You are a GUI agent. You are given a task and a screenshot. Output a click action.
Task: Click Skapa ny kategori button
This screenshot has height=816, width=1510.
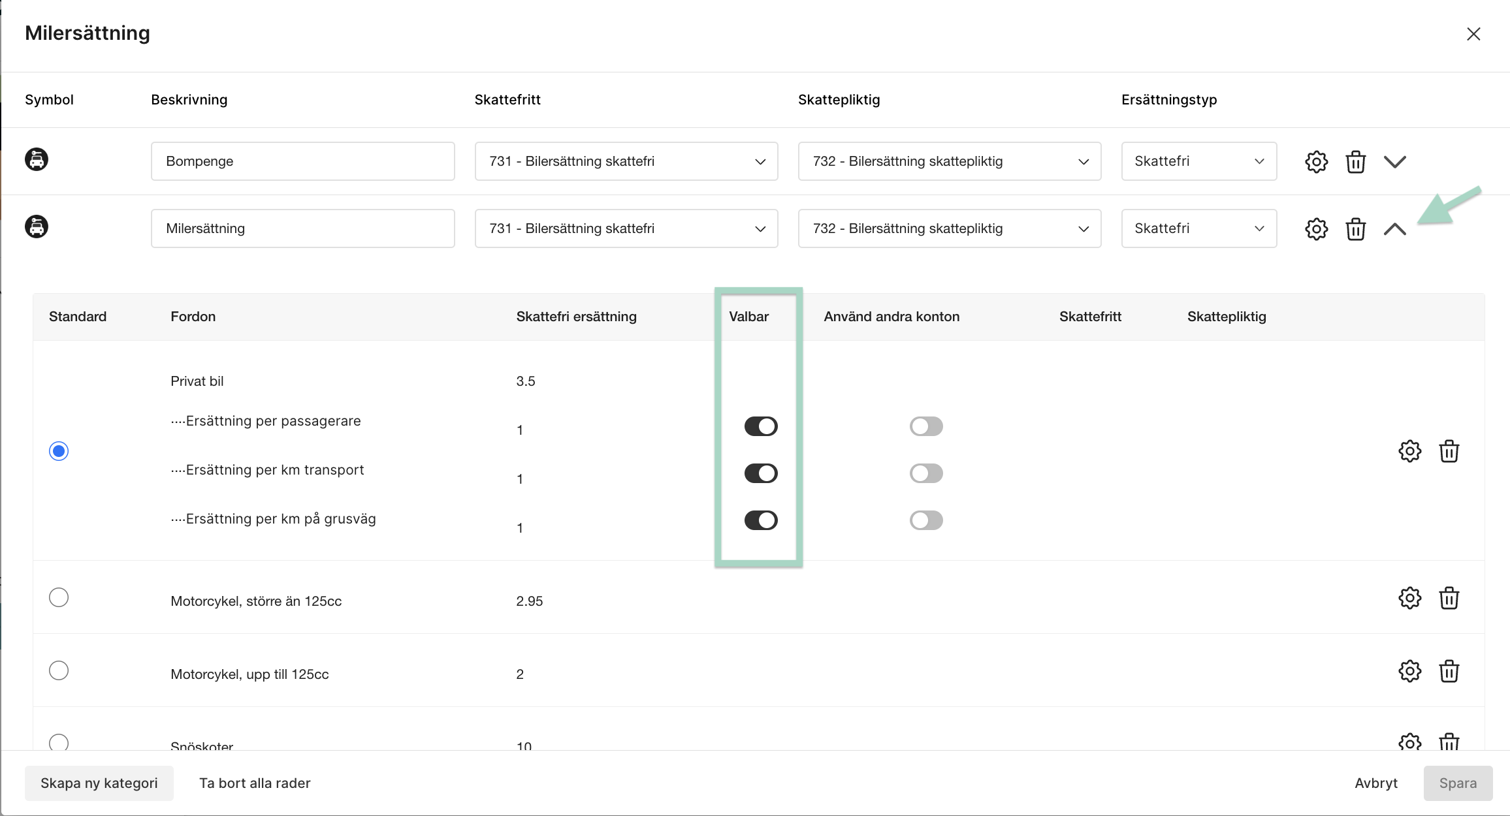tap(99, 783)
